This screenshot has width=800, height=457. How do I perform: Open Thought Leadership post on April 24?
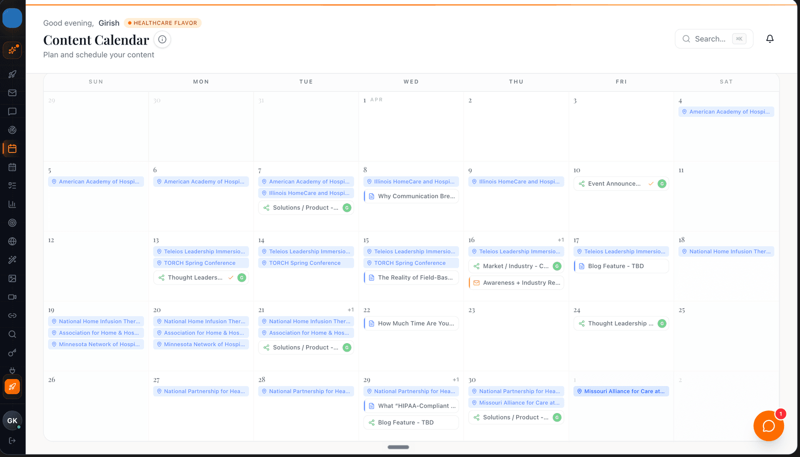pos(621,324)
